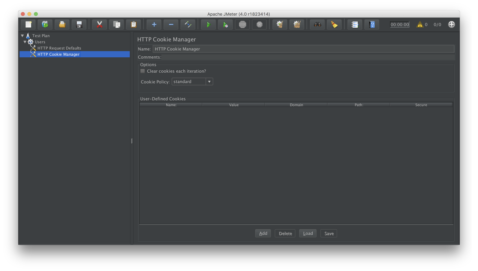
Task: Toggle enabled state of selected element
Action: pos(188,24)
